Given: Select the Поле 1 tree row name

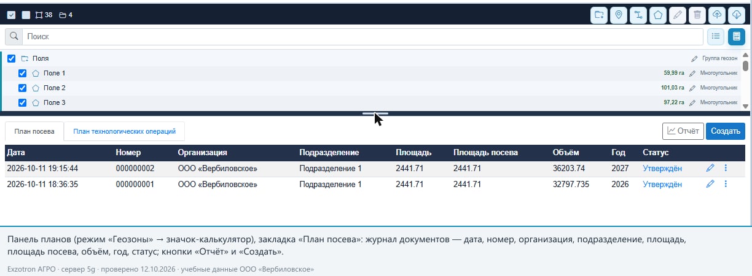Looking at the screenshot, I should click(54, 74).
